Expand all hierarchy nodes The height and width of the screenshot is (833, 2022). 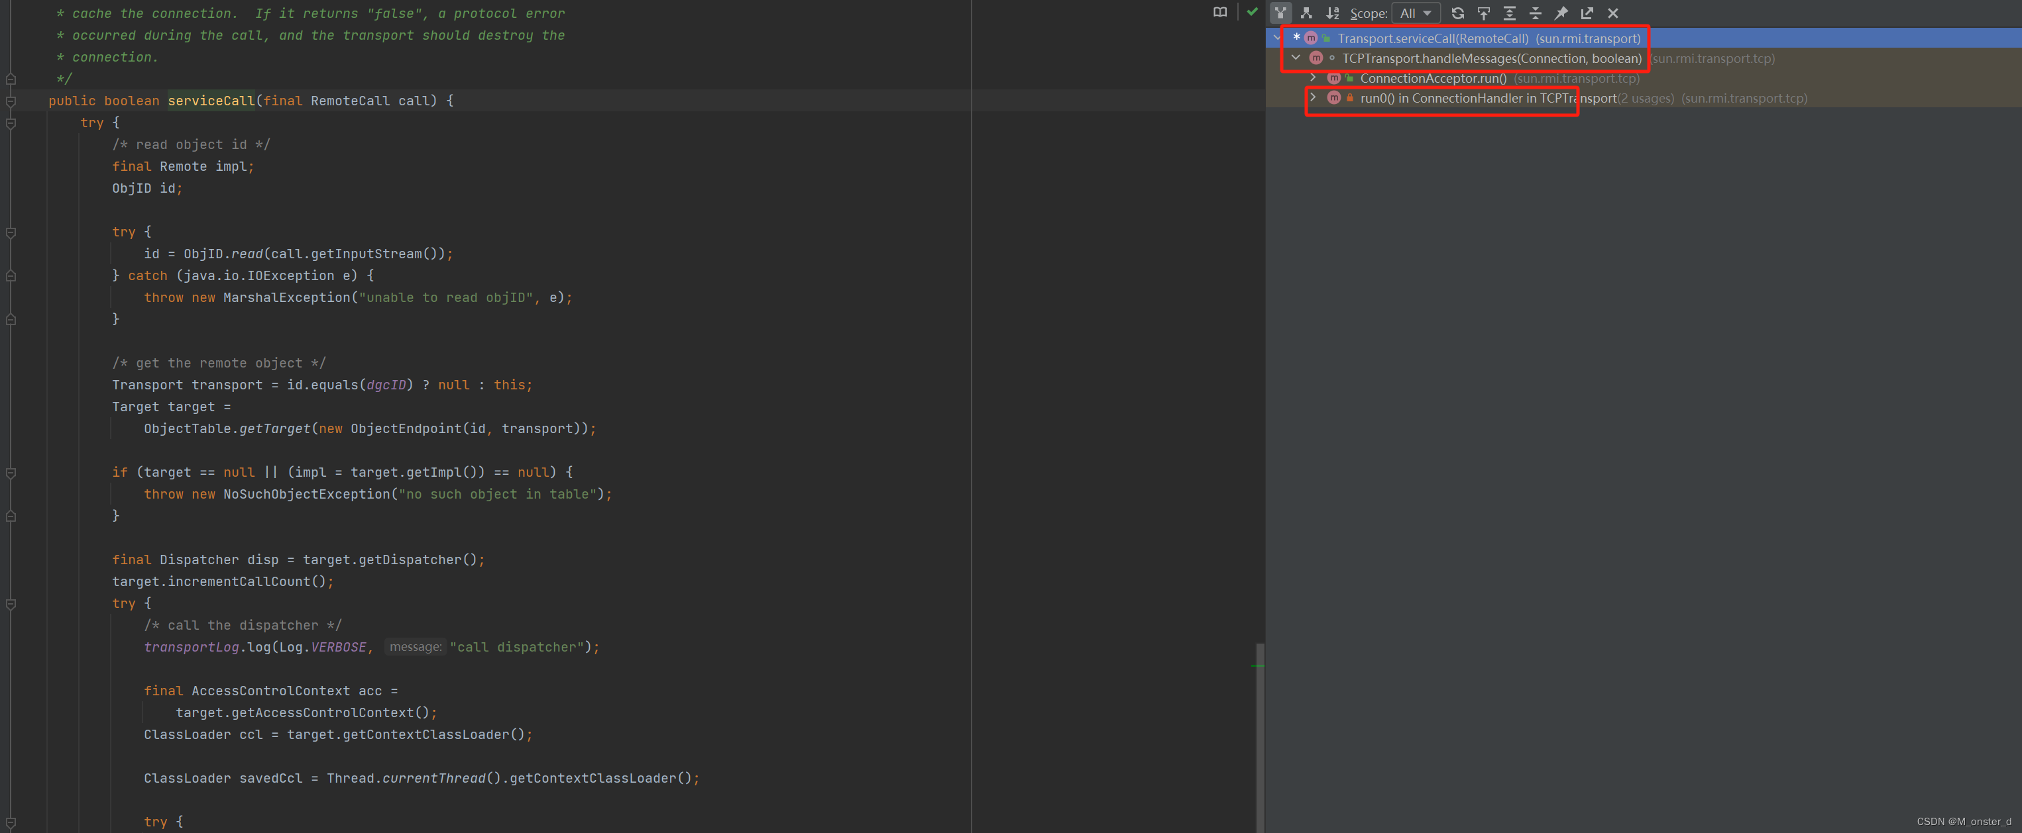coord(1510,13)
